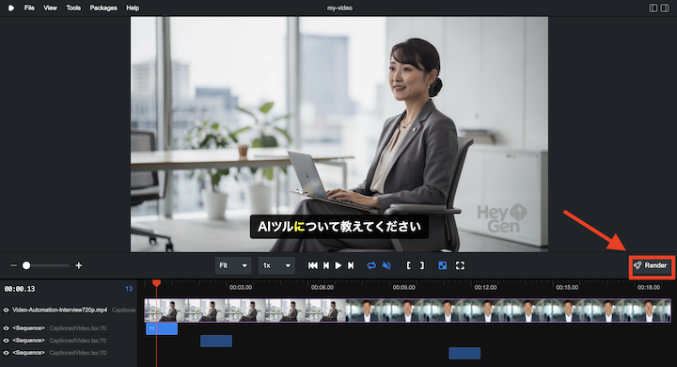The image size is (677, 367).
Task: Click the my-video composition title
Action: [339, 8]
